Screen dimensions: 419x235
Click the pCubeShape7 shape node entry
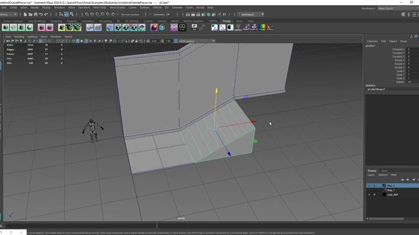pos(376,89)
